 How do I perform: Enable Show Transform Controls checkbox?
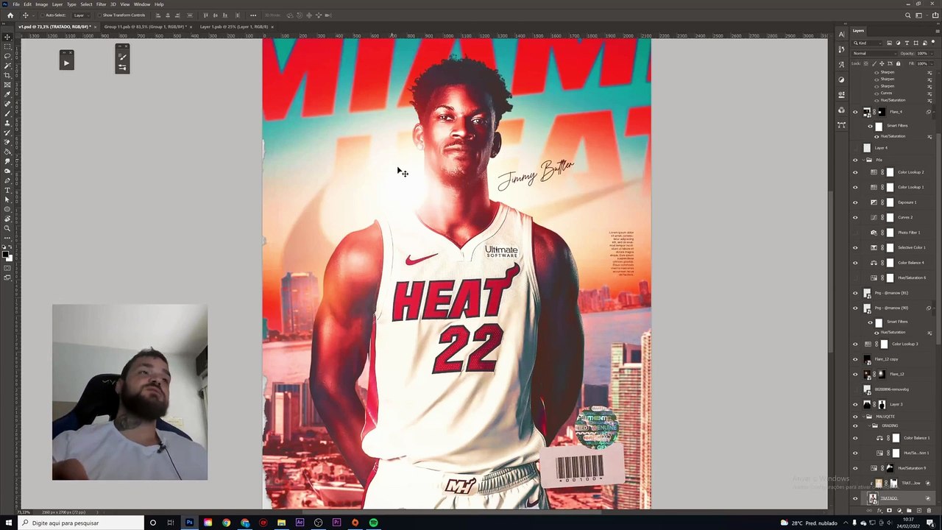pyautogui.click(x=100, y=15)
